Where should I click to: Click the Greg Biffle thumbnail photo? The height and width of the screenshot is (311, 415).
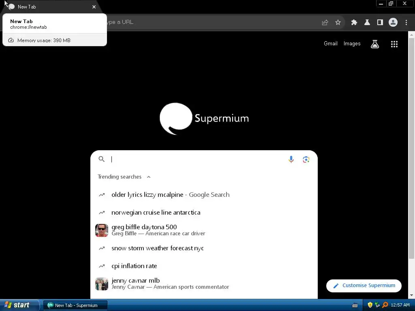pos(102,230)
